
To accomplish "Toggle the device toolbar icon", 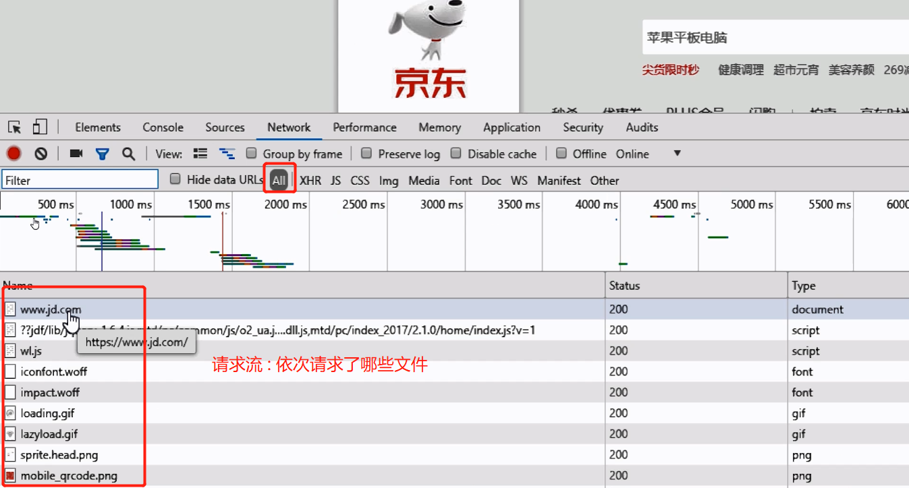I will [x=40, y=127].
